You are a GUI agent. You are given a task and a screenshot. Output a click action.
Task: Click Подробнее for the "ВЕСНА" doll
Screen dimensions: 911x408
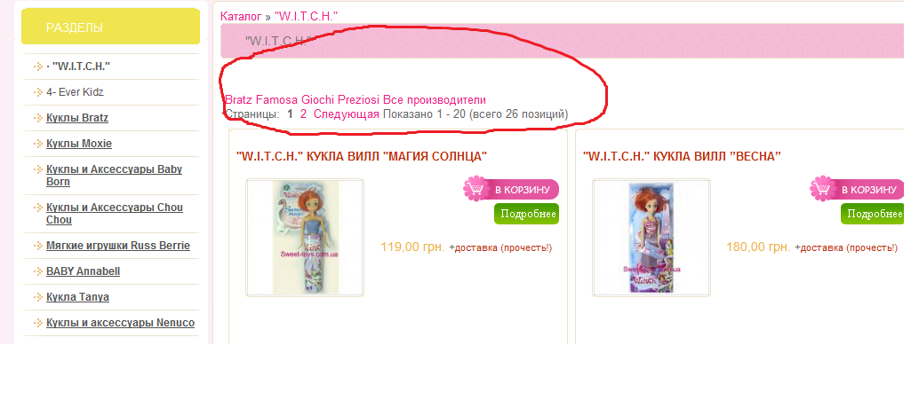[873, 214]
